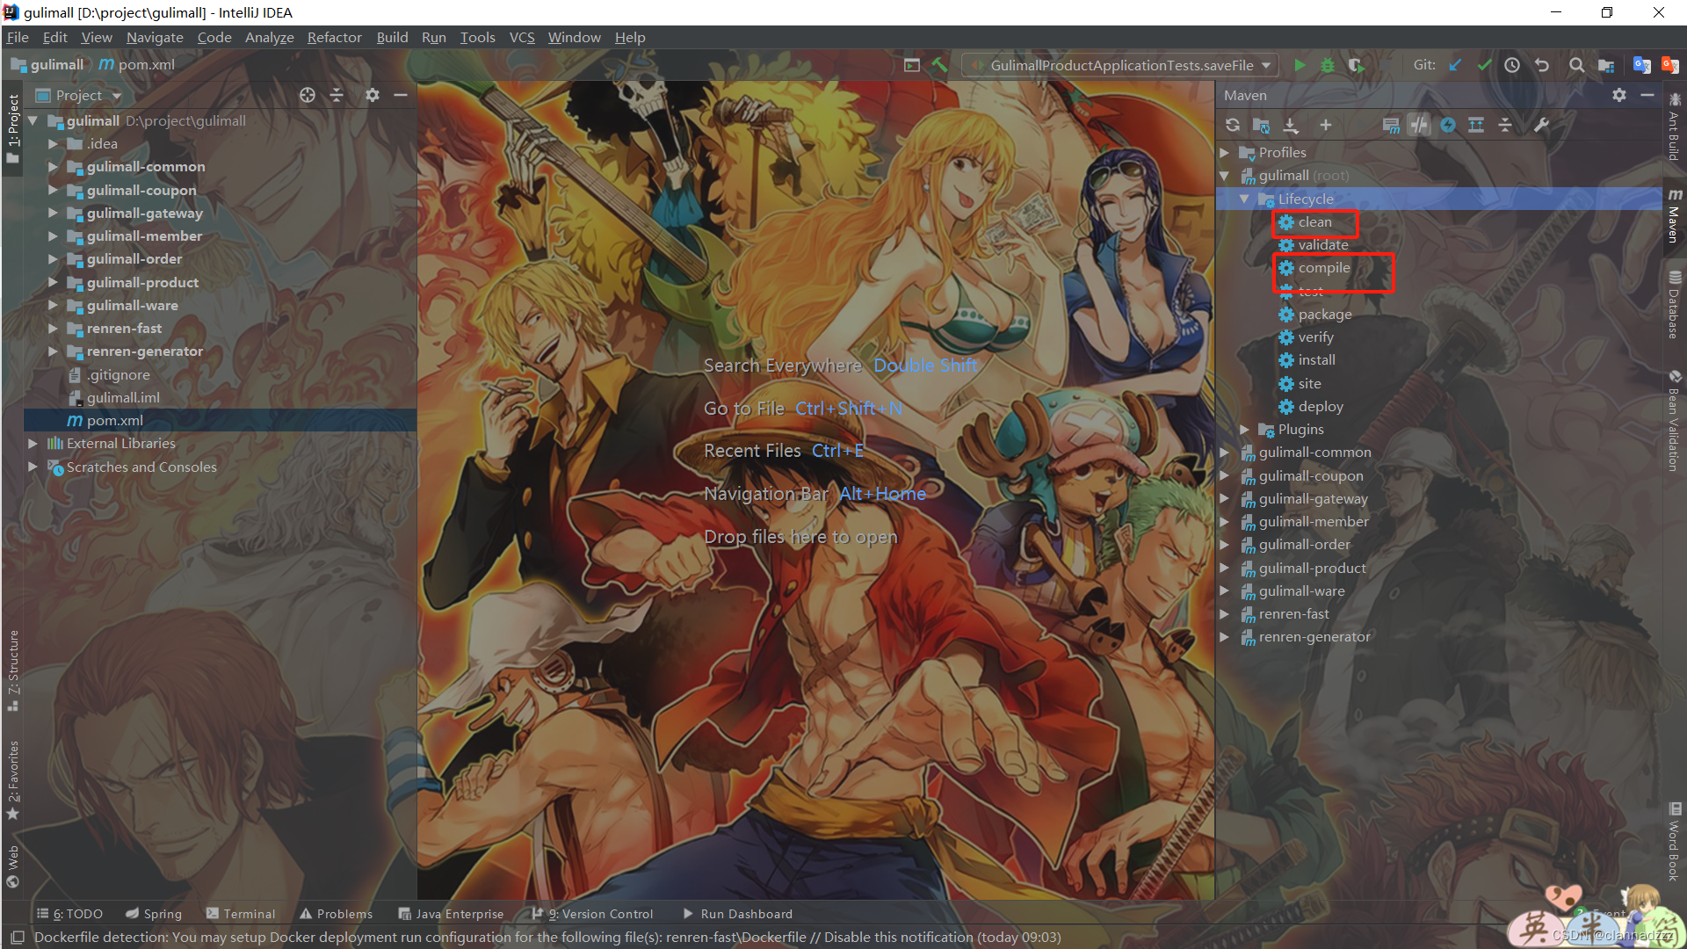This screenshot has width=1687, height=949.
Task: Click Git update project blue arrow
Action: click(1456, 65)
